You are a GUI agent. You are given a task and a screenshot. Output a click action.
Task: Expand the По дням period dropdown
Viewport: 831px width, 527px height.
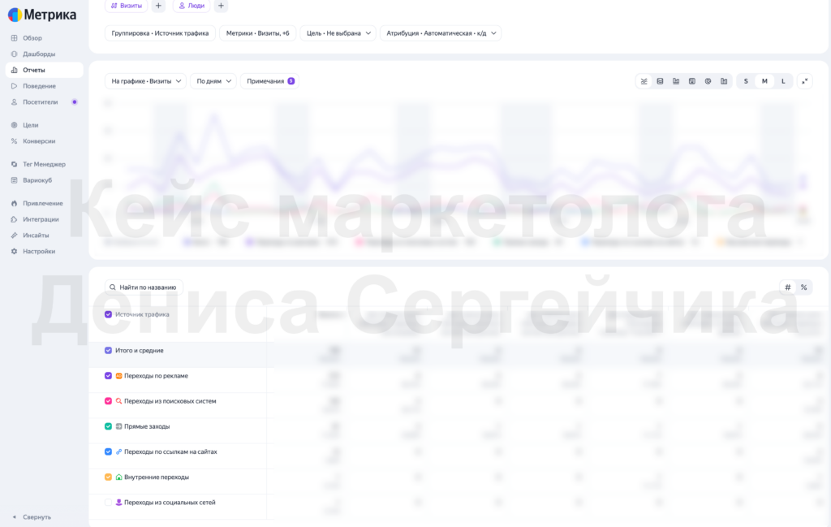(x=213, y=81)
